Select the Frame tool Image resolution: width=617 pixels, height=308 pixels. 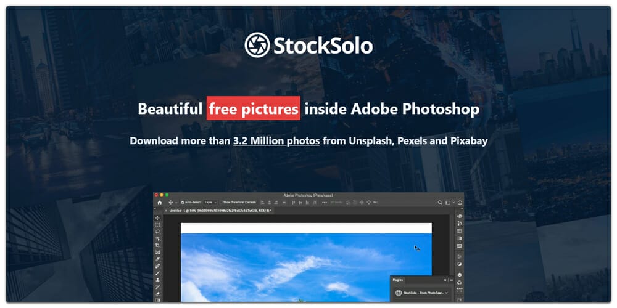[157, 252]
